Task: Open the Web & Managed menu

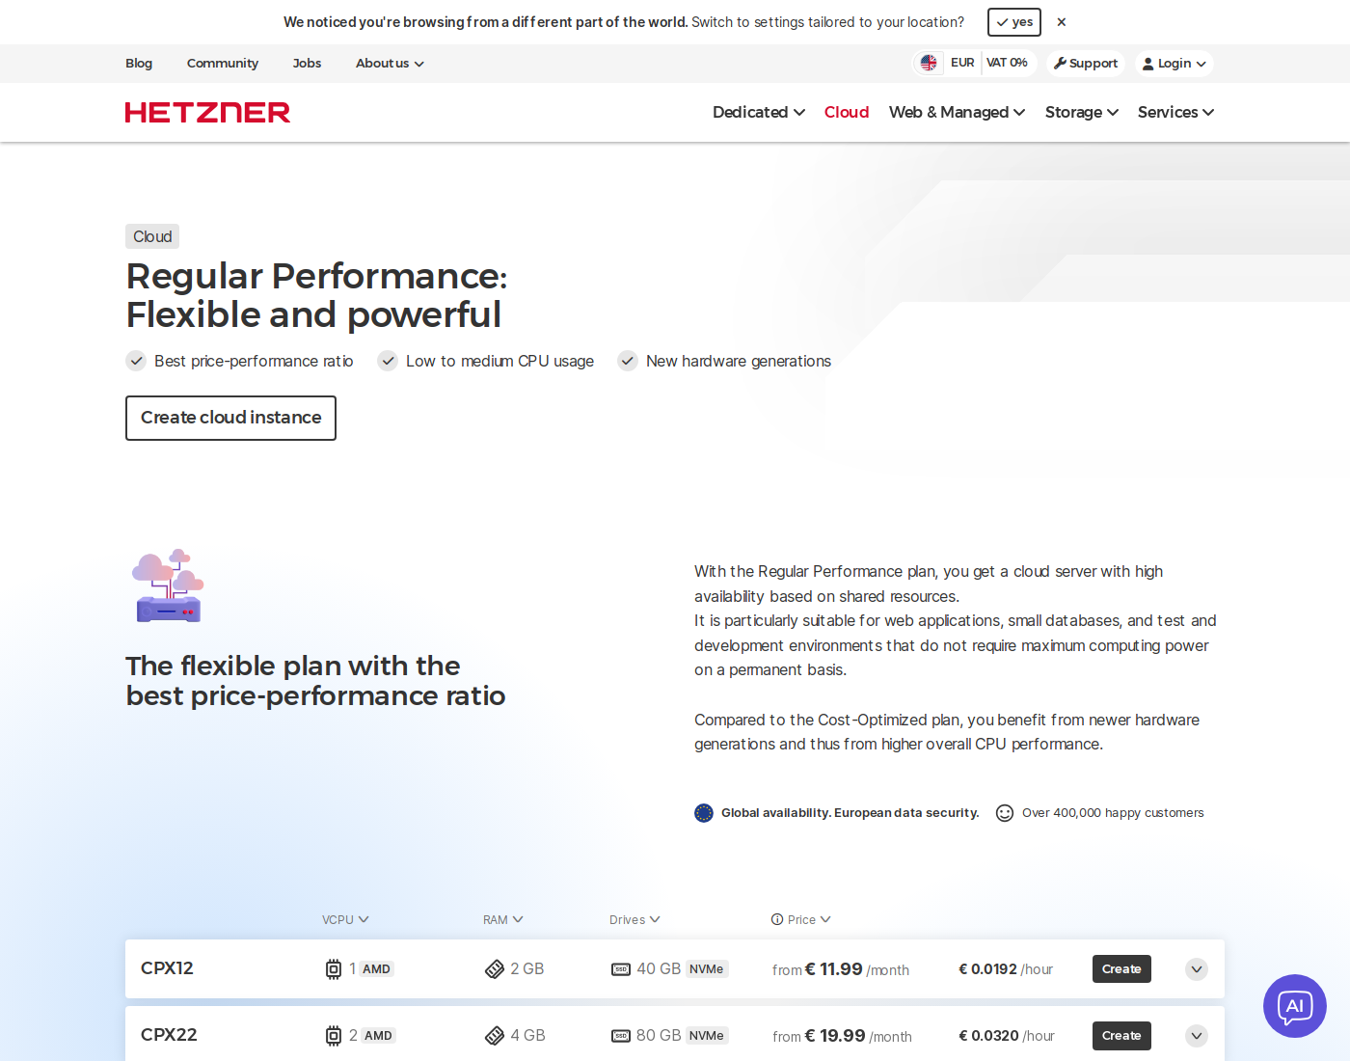Action: tap(957, 113)
